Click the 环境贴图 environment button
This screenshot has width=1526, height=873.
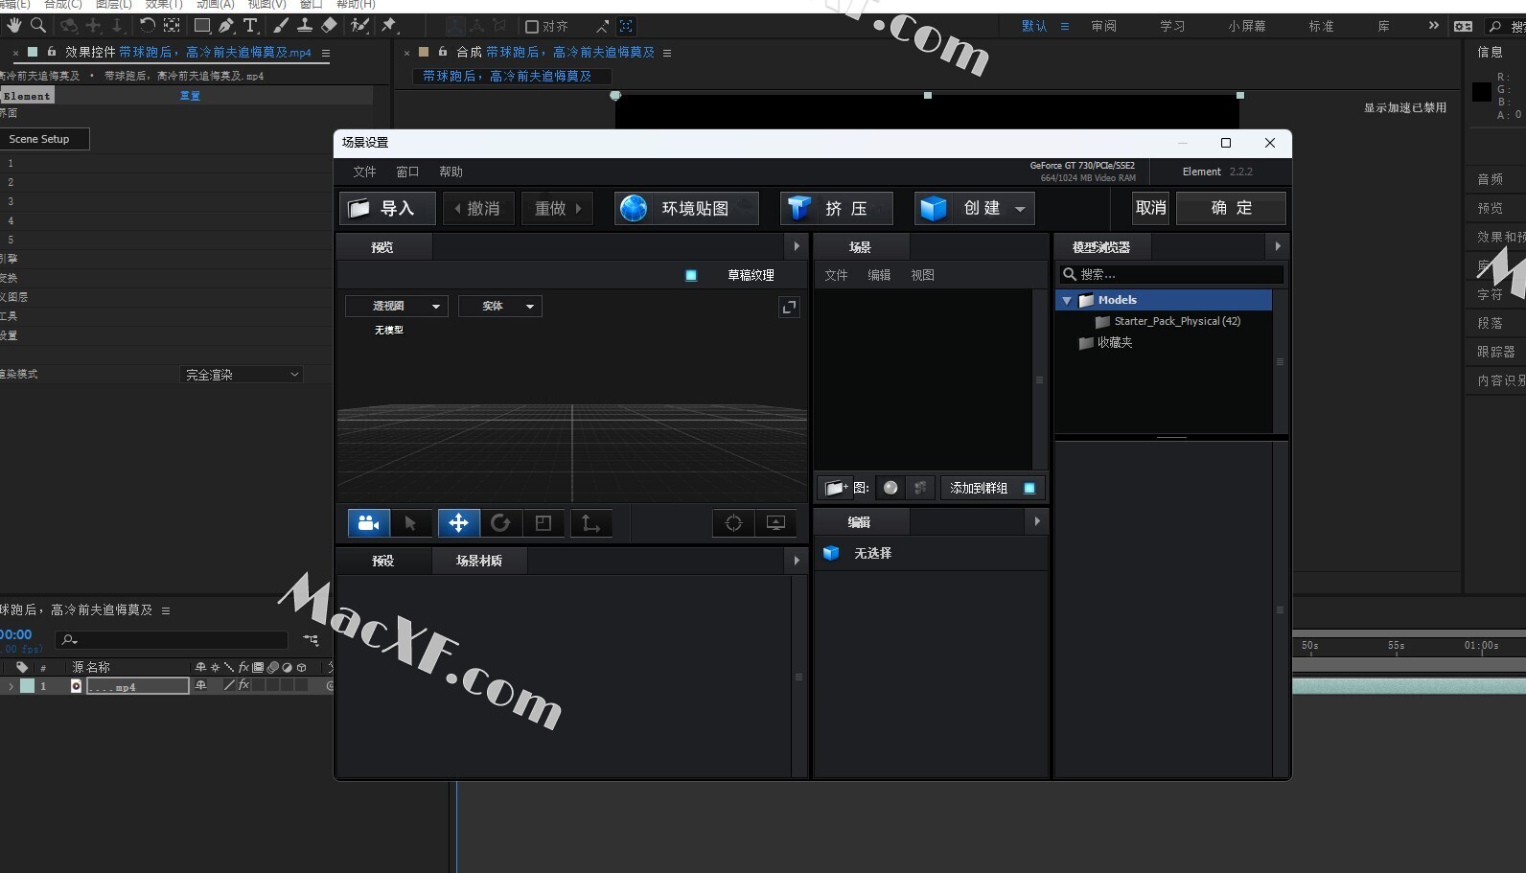click(x=686, y=208)
